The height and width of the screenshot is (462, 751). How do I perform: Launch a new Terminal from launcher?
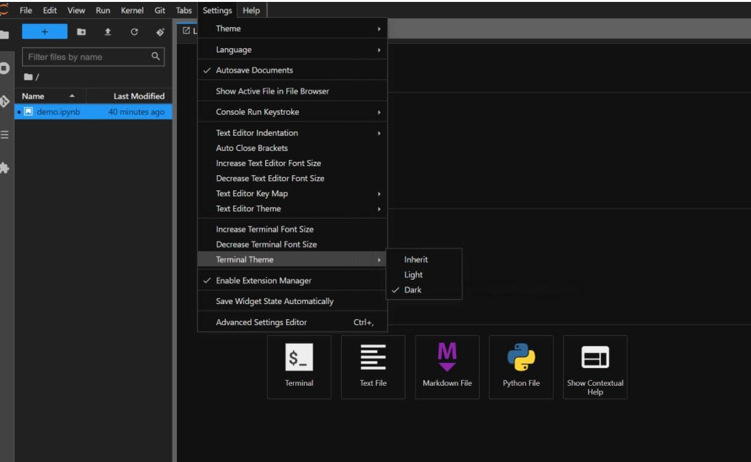coord(299,367)
